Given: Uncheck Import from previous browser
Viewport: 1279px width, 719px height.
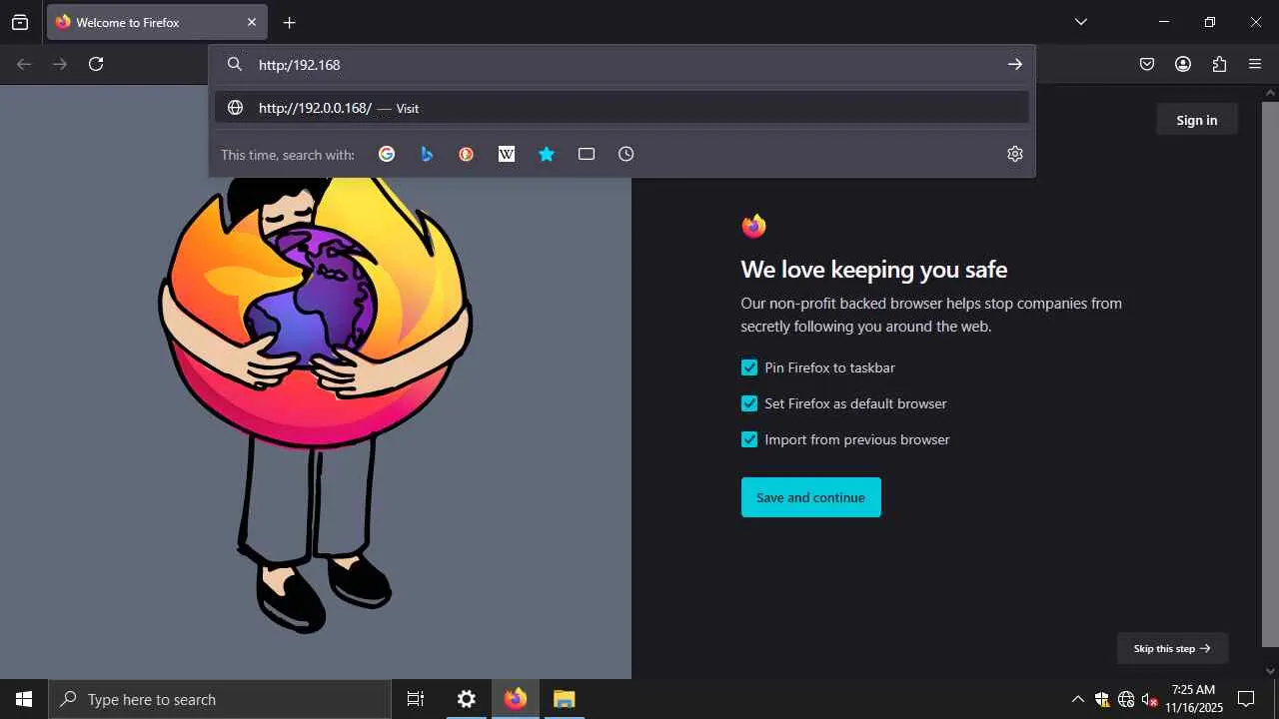Looking at the screenshot, I should [749, 439].
